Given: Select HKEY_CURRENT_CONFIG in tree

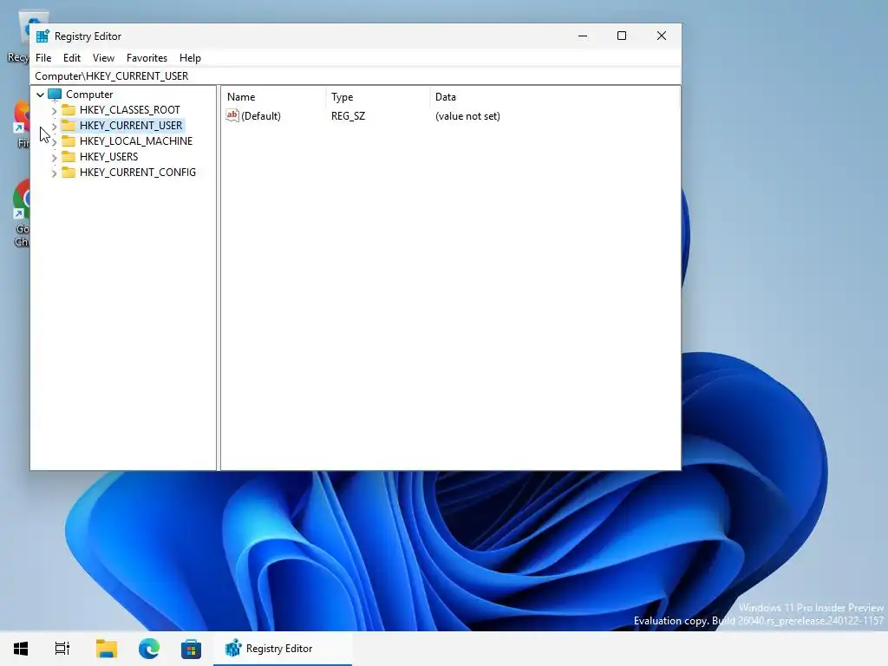Looking at the screenshot, I should 138,173.
